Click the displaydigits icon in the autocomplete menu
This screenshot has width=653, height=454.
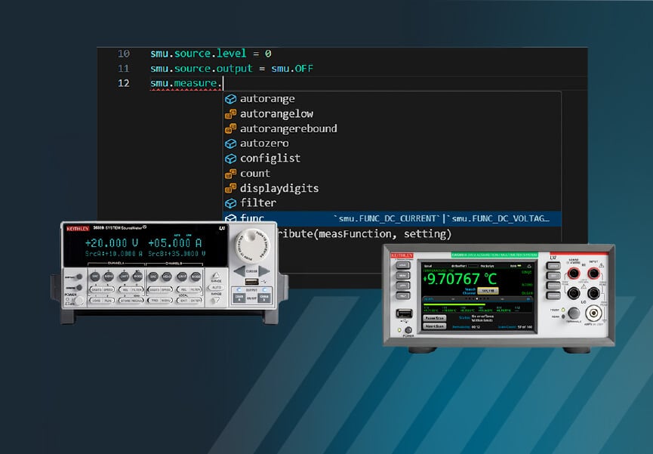(230, 187)
